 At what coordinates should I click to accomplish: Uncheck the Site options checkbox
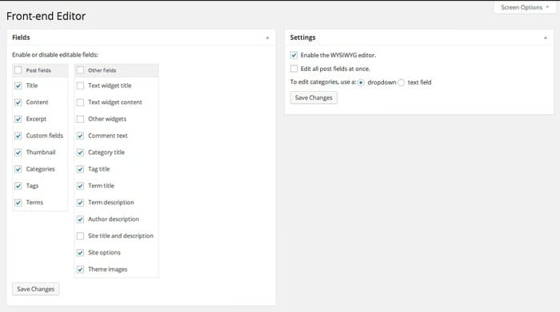pos(80,253)
